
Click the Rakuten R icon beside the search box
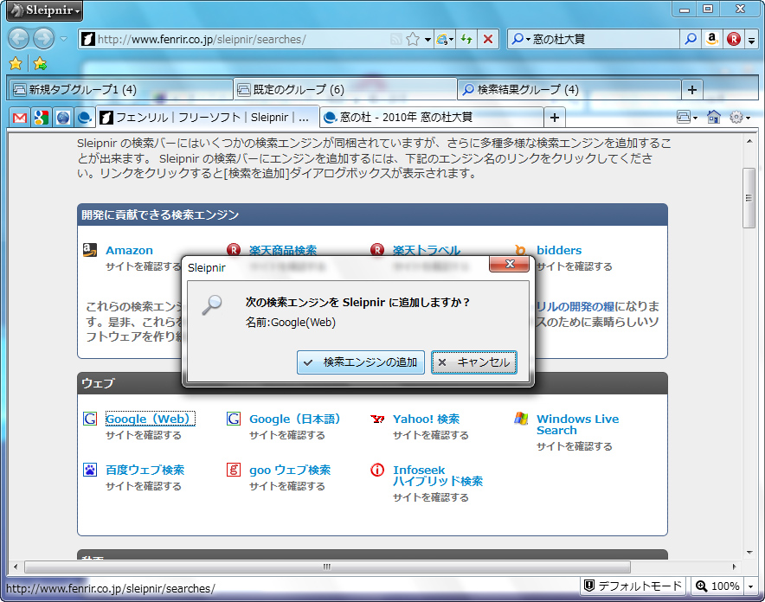pyautogui.click(x=732, y=39)
